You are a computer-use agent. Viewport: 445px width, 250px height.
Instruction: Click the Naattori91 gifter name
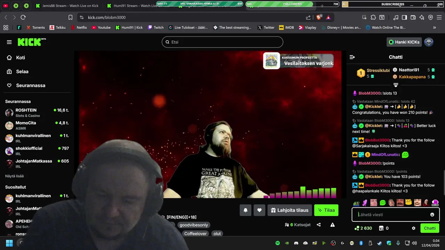(x=409, y=70)
